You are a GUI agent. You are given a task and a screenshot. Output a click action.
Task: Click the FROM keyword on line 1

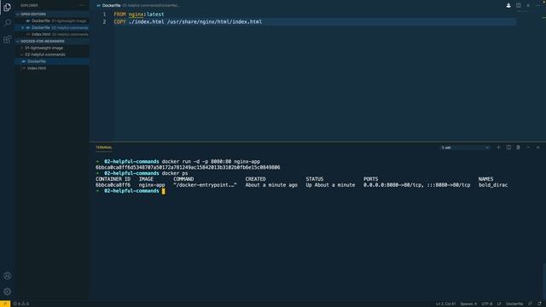tap(119, 14)
